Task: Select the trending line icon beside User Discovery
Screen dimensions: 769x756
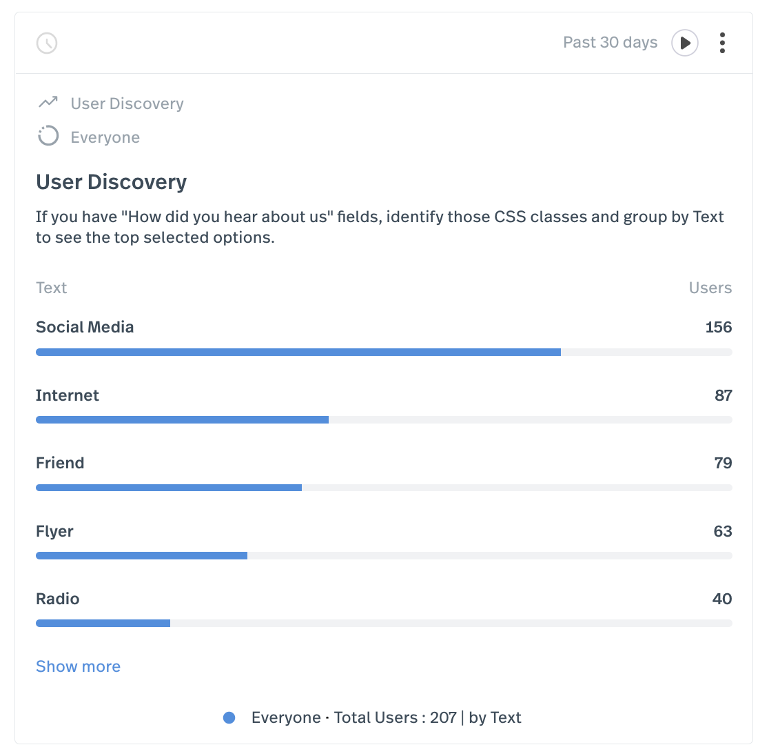Action: [x=47, y=102]
